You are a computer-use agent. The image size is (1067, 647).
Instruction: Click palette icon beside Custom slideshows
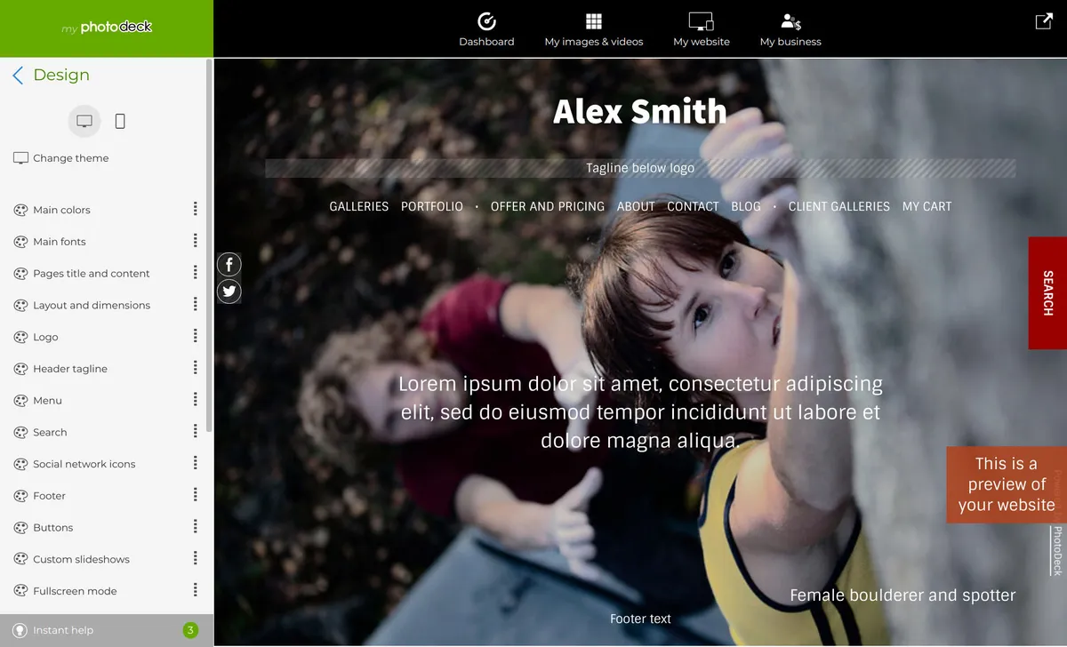[20, 559]
